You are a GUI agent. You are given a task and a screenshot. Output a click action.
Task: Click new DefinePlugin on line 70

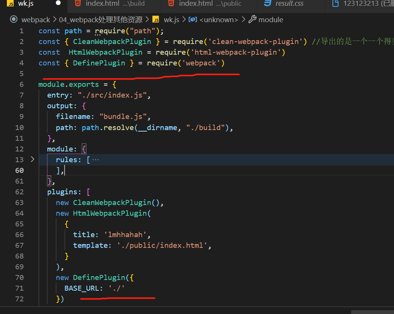pos(90,278)
